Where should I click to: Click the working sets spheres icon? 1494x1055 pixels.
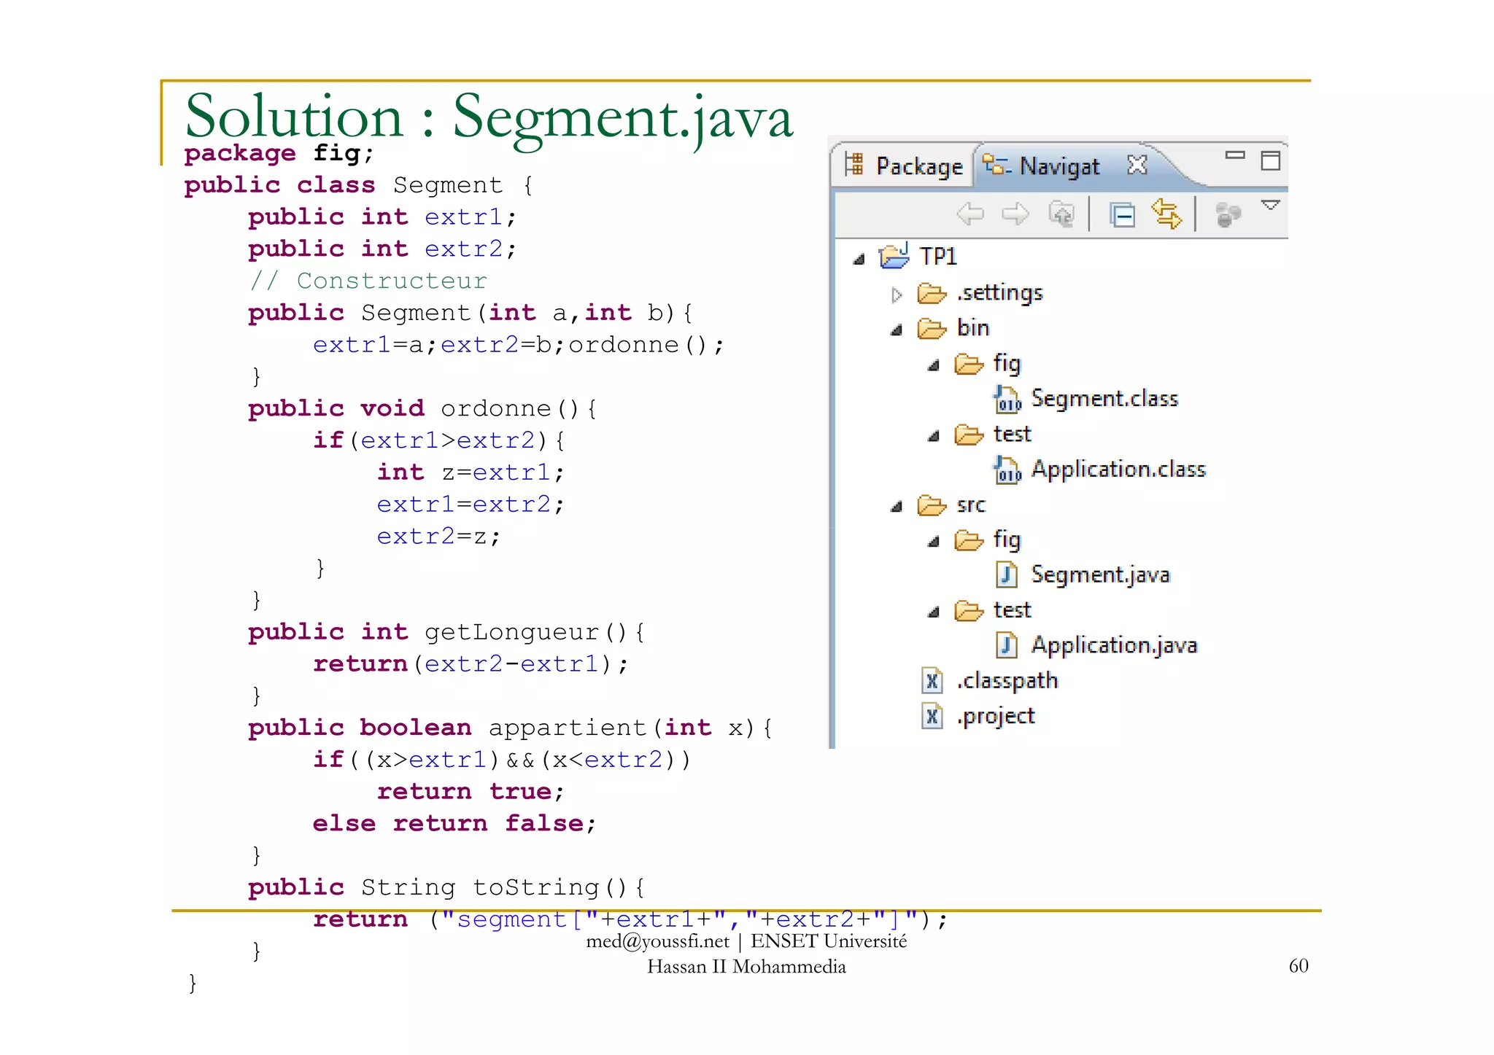coord(1228,214)
